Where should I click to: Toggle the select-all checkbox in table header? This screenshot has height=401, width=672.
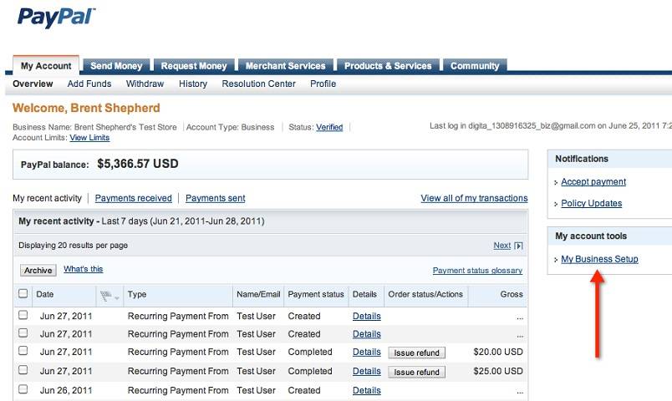[x=23, y=293]
